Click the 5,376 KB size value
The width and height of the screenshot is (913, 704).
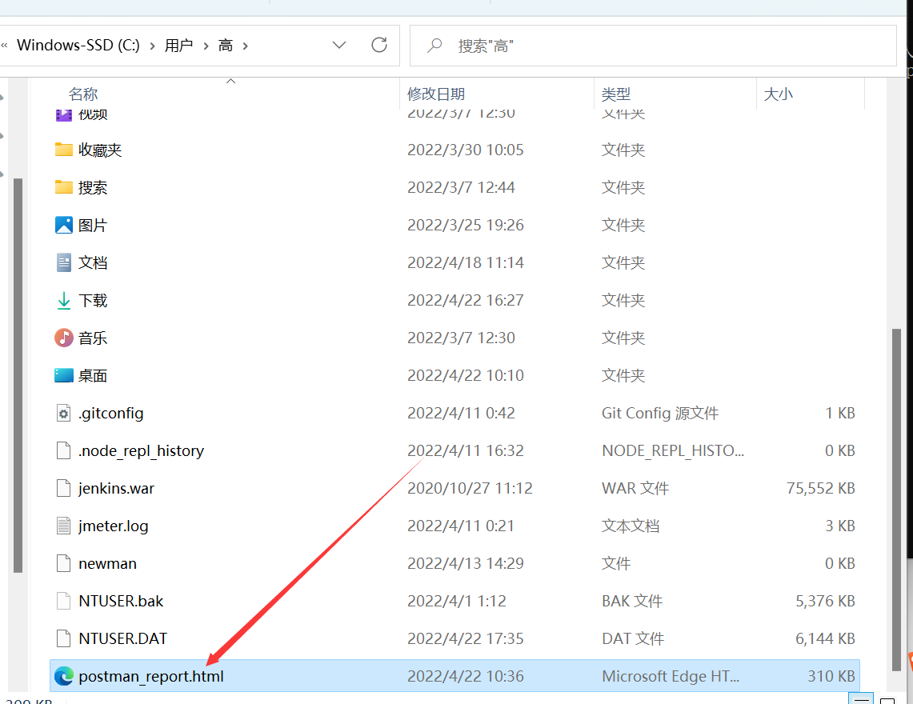[x=825, y=601]
